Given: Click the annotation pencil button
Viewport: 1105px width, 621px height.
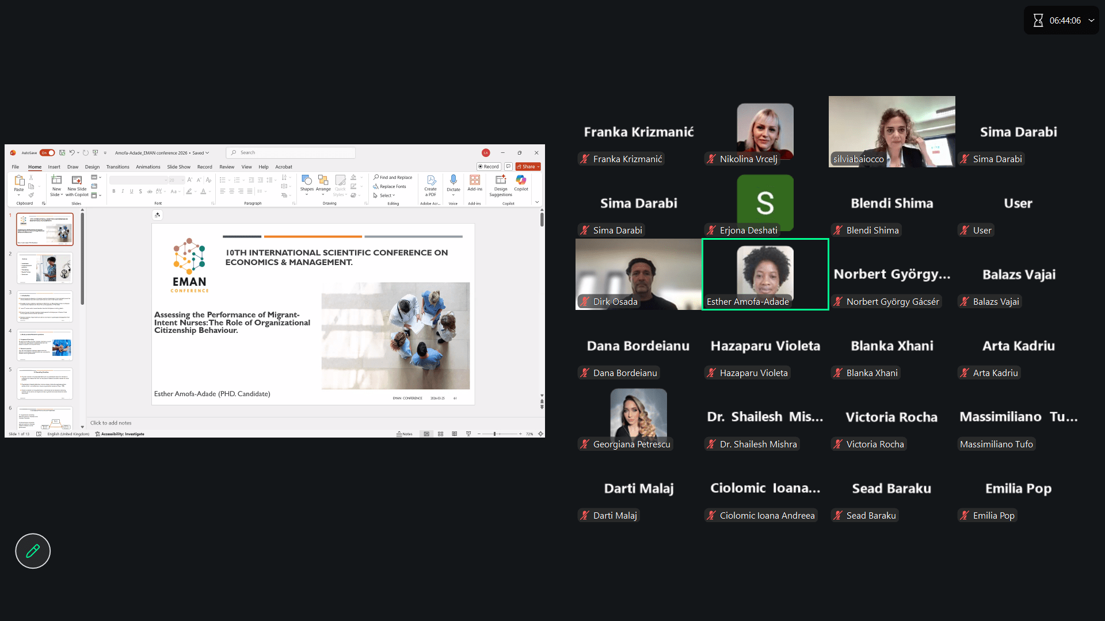Looking at the screenshot, I should [x=33, y=551].
